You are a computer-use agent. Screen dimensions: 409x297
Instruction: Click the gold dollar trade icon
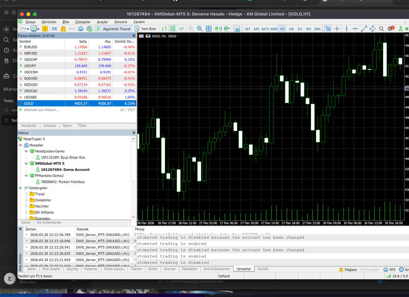coord(45,29)
